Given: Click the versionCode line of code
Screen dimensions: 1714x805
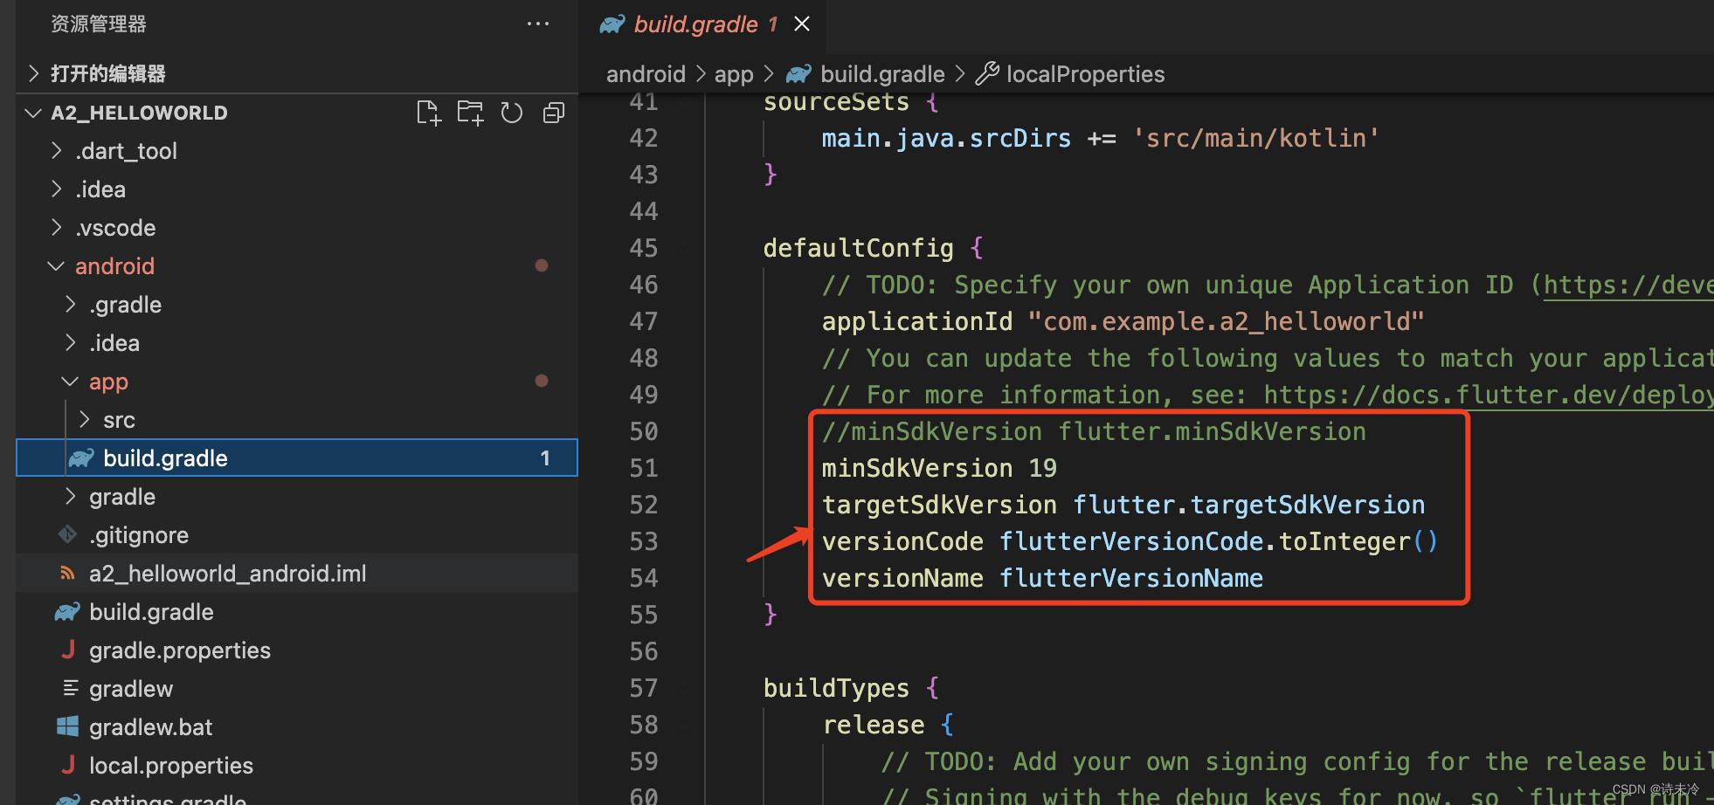Looking at the screenshot, I should [x=1130, y=542].
